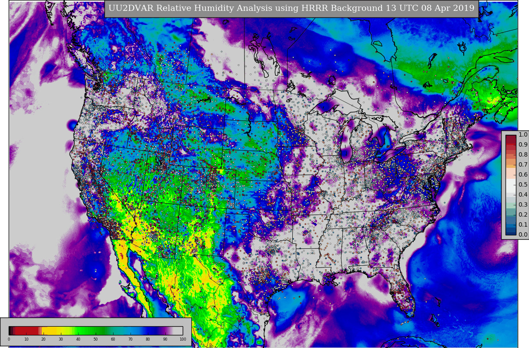Click the '10' label on bottom humidity colorbar
Viewport: 529px width, 348px height.
coord(26,339)
